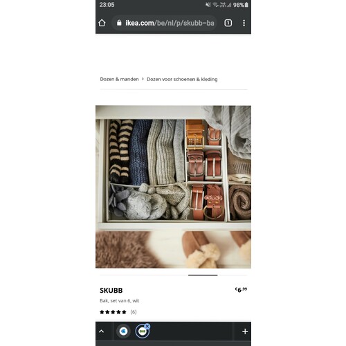The image size is (346, 346).
Task: Open the tab switcher showing 1 tab
Action: click(x=228, y=23)
